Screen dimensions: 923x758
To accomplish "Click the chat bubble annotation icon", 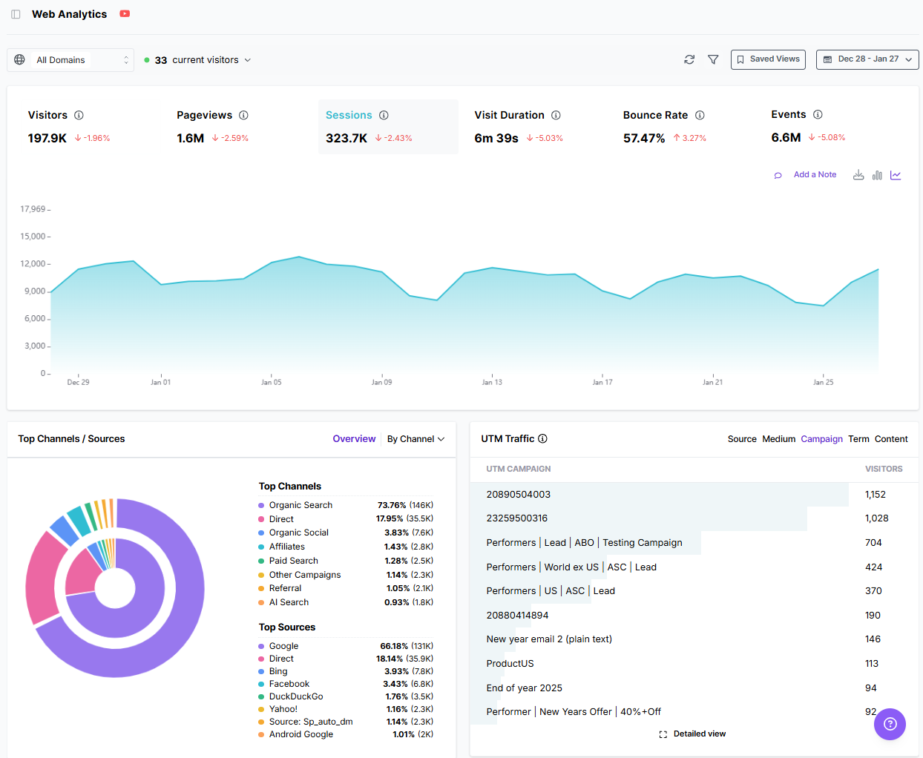I will point(778,174).
